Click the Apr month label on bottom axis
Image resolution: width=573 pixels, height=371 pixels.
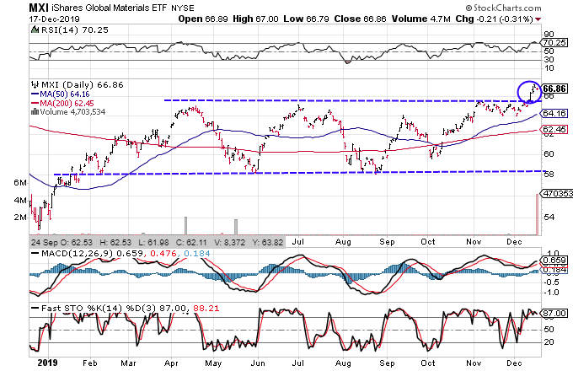click(171, 363)
